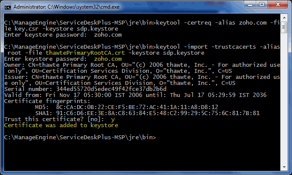The image size is (292, 175).
Task: Click the cmd.exe icon in title bar
Action: pos(7,7)
